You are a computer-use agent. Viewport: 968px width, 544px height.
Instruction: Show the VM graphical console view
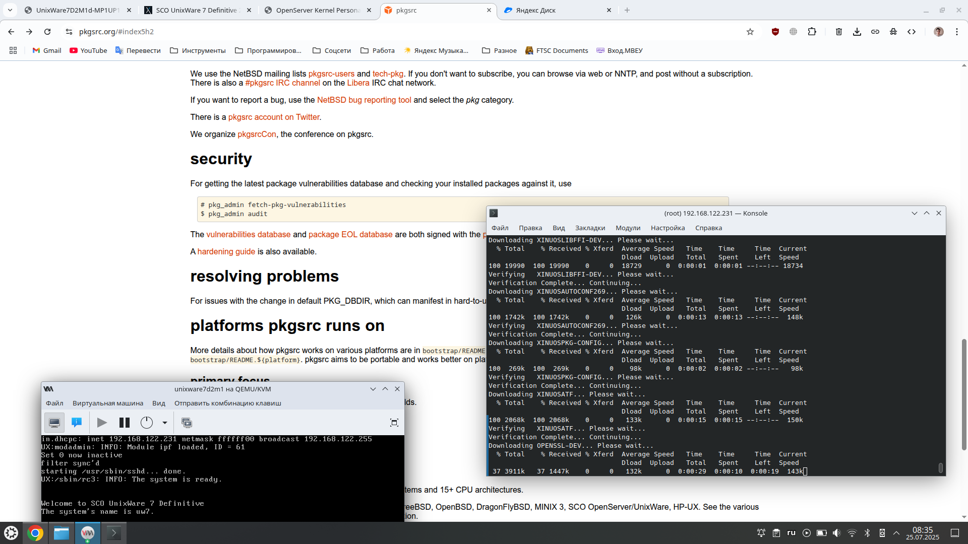[54, 423]
